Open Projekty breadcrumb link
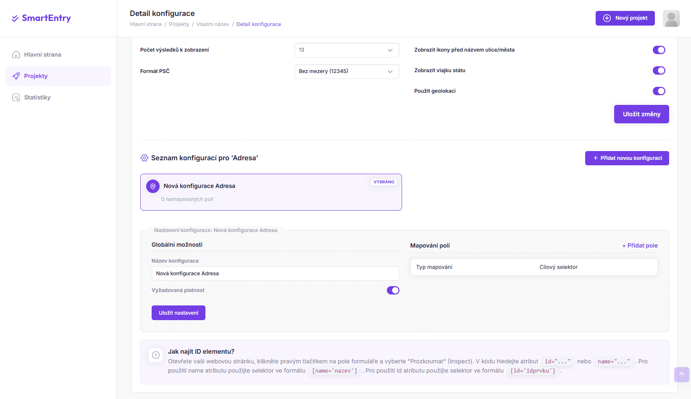Viewport: 691px width, 399px height. (x=179, y=24)
